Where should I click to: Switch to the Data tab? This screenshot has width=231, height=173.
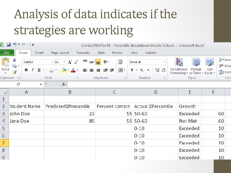(x=101, y=53)
